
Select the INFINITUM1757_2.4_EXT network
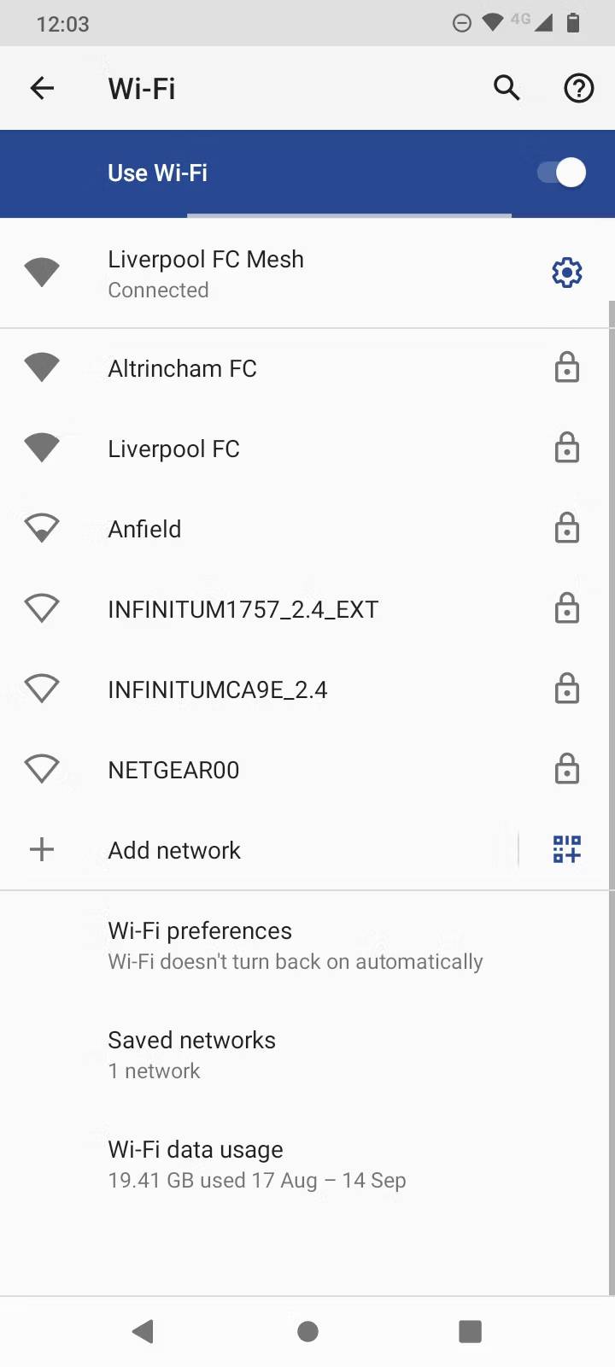(x=307, y=609)
